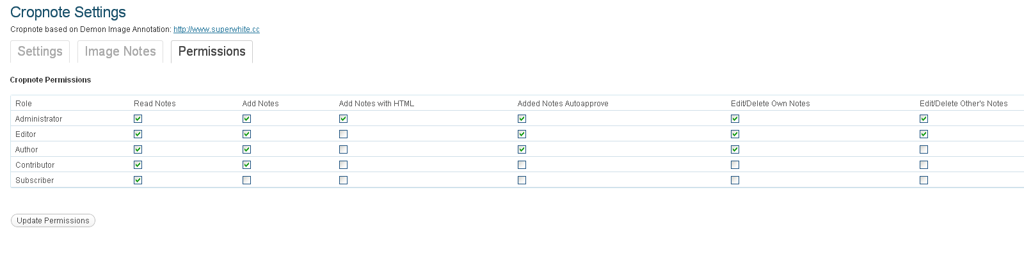Uncheck Administrator Read Notes checkbox
The image size is (1024, 256).
point(138,118)
